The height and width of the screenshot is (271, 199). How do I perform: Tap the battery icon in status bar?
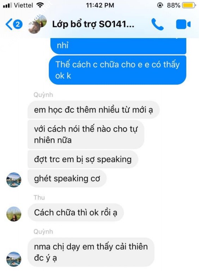189,5
